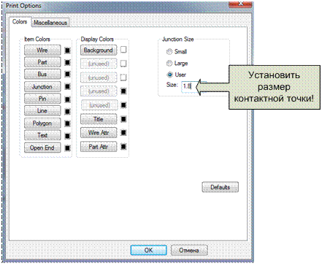Open the black swatch next to Polygon
The image size is (322, 266).
pyautogui.click(x=67, y=123)
